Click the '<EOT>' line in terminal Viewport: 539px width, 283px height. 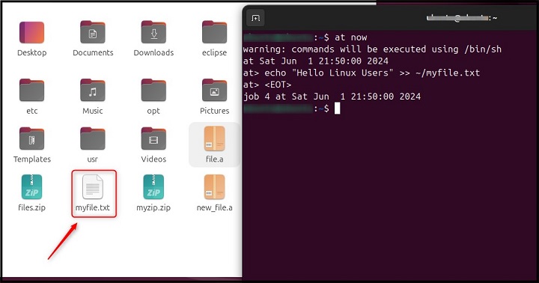[x=267, y=85]
